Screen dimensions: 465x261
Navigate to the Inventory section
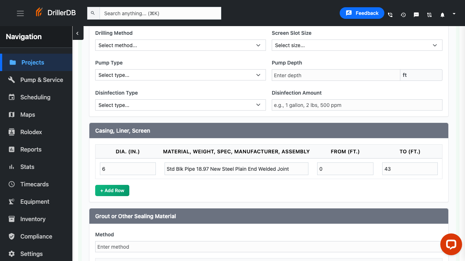(x=33, y=219)
